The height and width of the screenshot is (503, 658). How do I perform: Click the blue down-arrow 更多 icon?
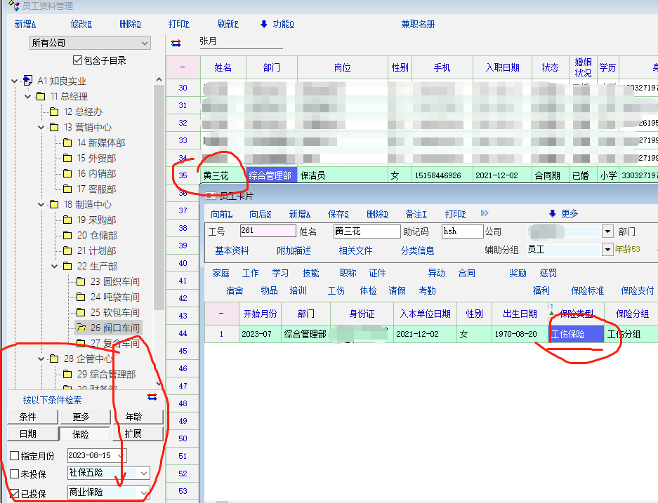(x=552, y=213)
